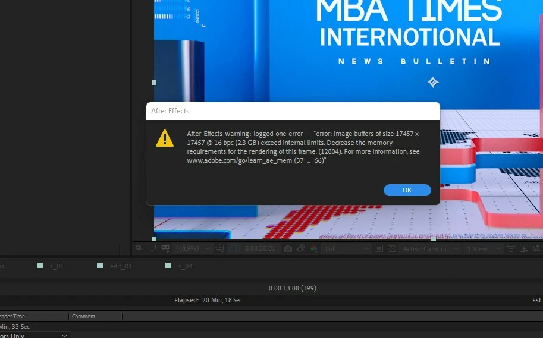This screenshot has width=543, height=338.
Task: Open the (48.9%) magnification dropdown
Action: tap(193, 248)
